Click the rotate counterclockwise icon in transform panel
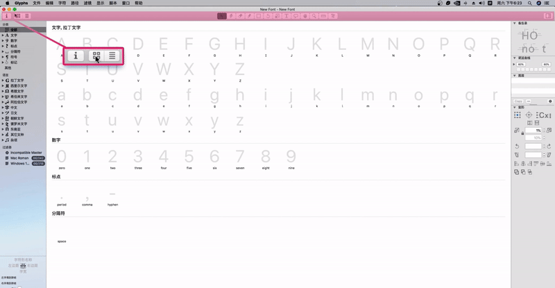The height and width of the screenshot is (288, 555). click(x=517, y=146)
